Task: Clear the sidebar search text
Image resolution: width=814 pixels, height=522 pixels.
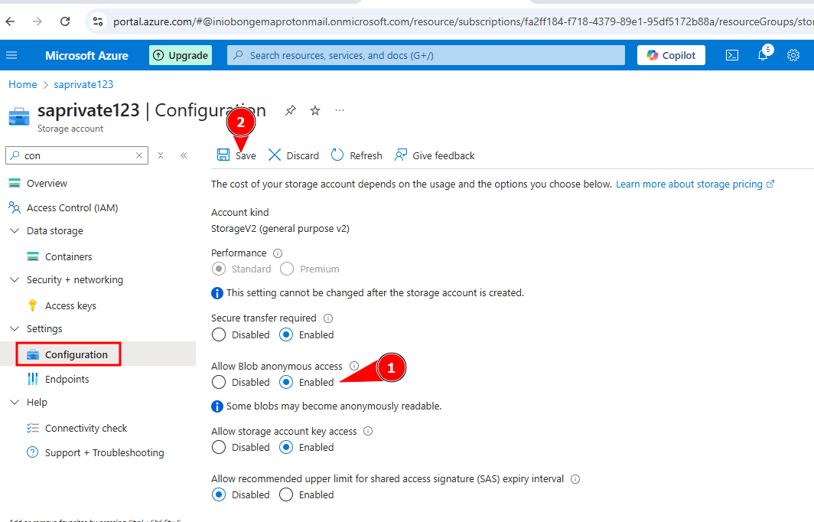Action: (139, 155)
